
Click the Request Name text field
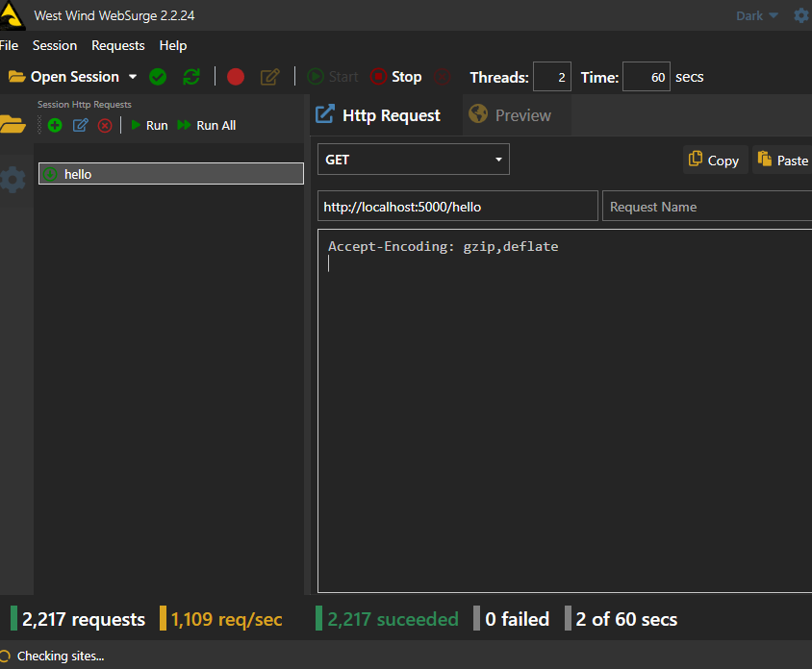point(706,207)
